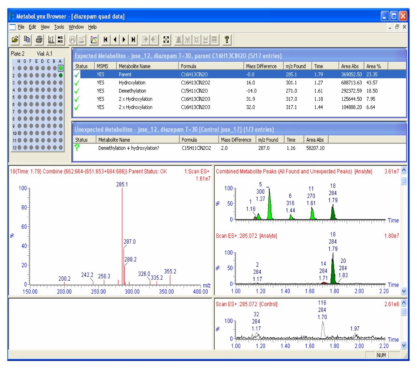Click the 285.1 peak label in mass spectrum

click(x=122, y=184)
